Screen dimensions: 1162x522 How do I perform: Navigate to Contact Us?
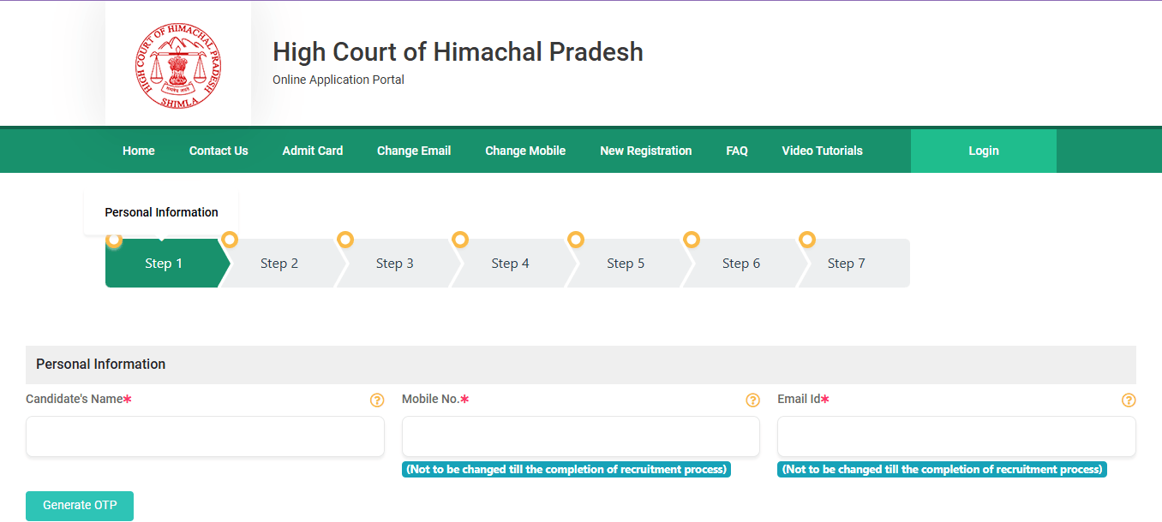[219, 150]
